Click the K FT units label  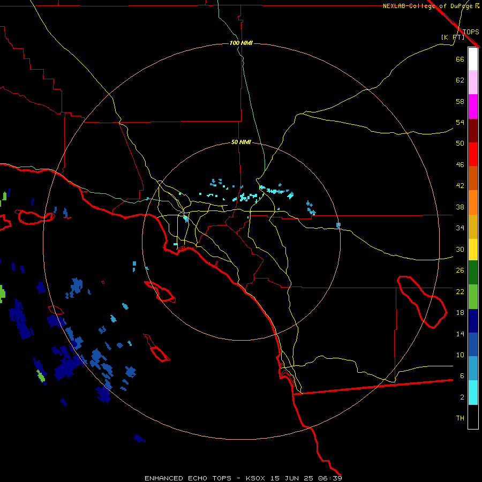[x=453, y=37]
